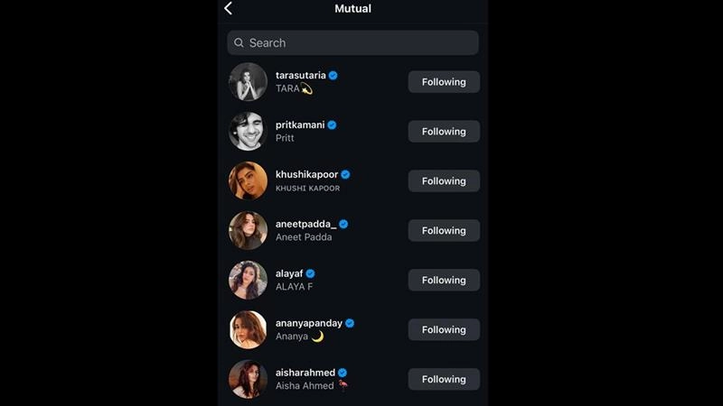Open pritkamani's profile picture
723x406 pixels.
tap(248, 132)
